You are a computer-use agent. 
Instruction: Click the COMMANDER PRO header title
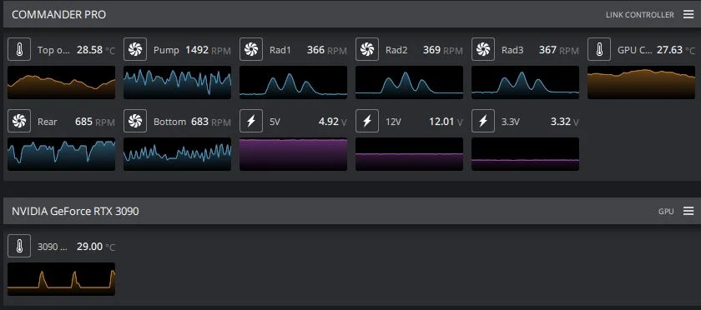pyautogui.click(x=58, y=15)
